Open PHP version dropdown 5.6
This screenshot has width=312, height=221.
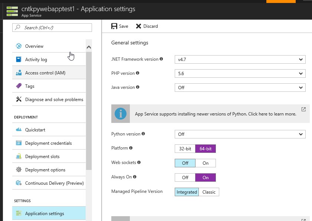point(240,73)
